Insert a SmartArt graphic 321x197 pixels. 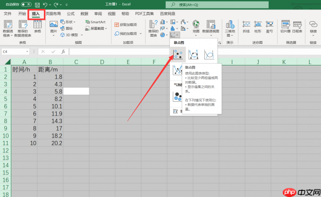click(x=95, y=22)
